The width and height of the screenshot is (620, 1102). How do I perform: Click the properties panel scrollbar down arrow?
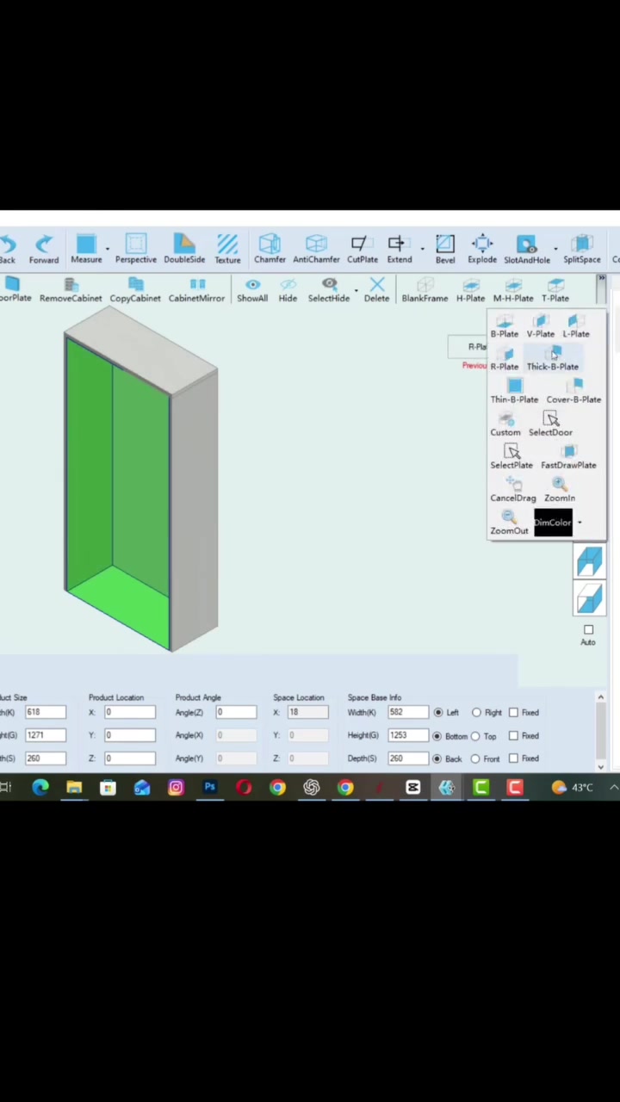601,765
